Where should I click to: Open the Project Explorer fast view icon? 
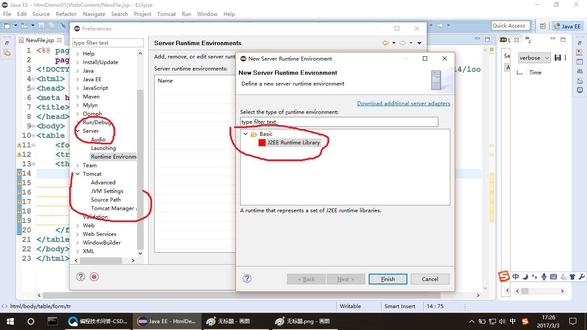(x=7, y=52)
